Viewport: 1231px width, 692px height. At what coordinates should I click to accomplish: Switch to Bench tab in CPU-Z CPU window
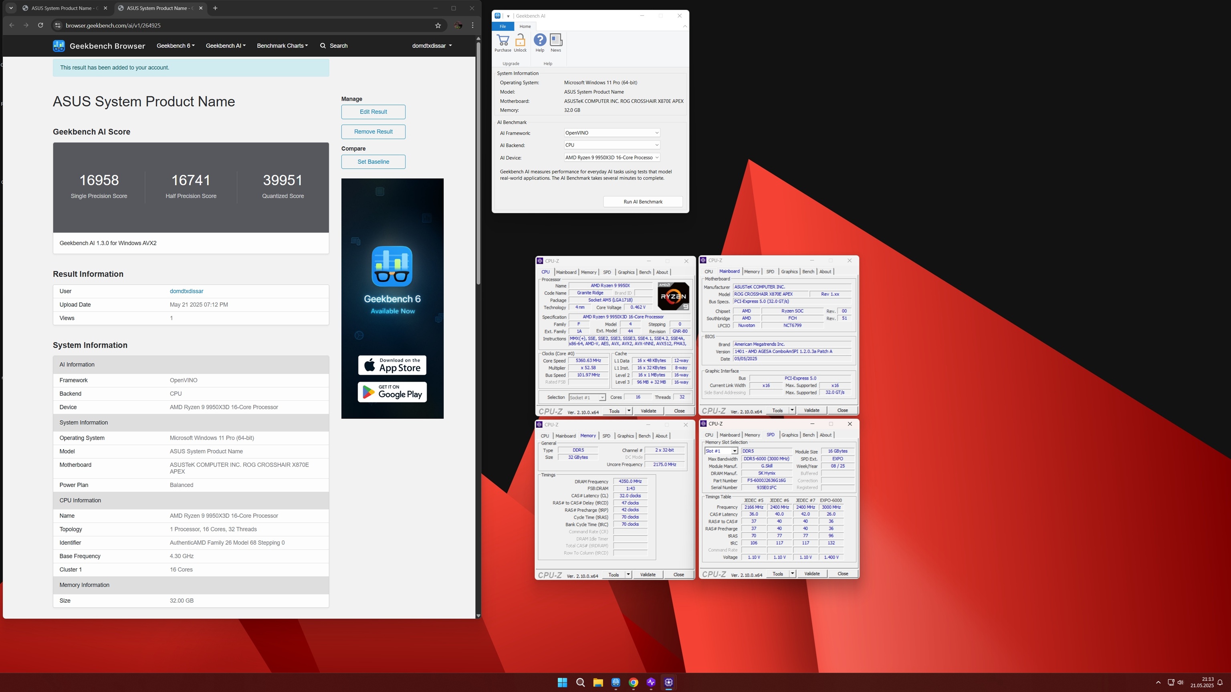coord(645,272)
